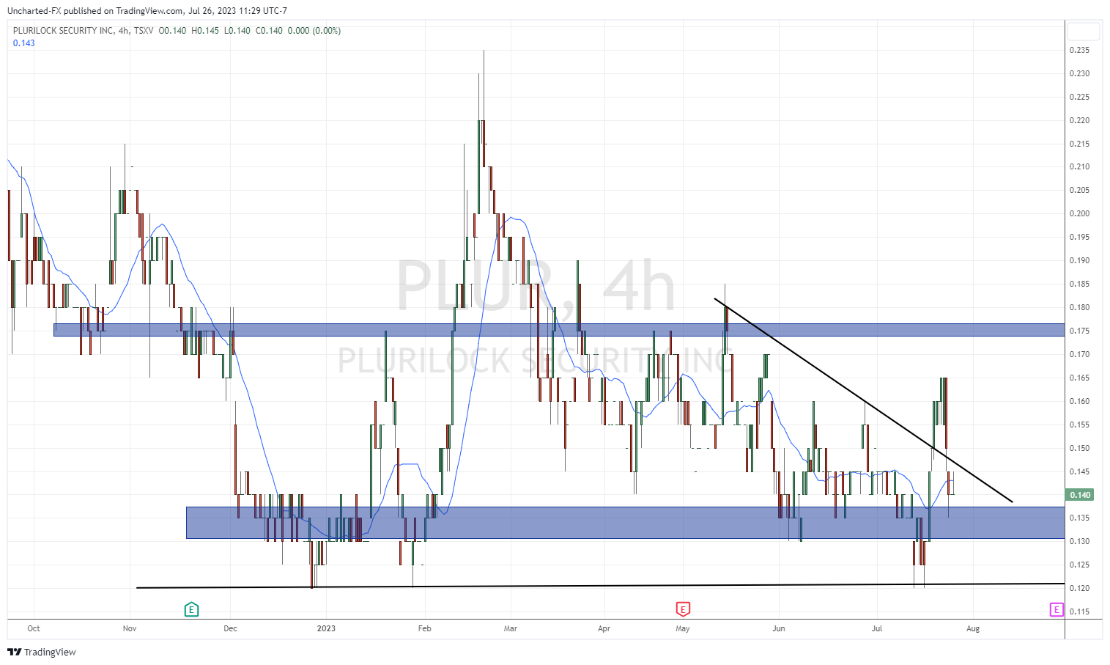
Task: Click the 0.200 price axis label
Action: click(1079, 213)
